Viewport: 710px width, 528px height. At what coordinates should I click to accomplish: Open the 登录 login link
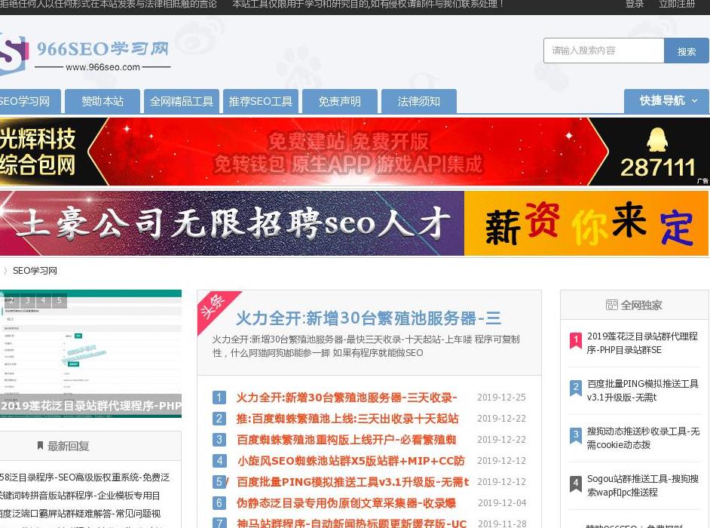coord(635,4)
